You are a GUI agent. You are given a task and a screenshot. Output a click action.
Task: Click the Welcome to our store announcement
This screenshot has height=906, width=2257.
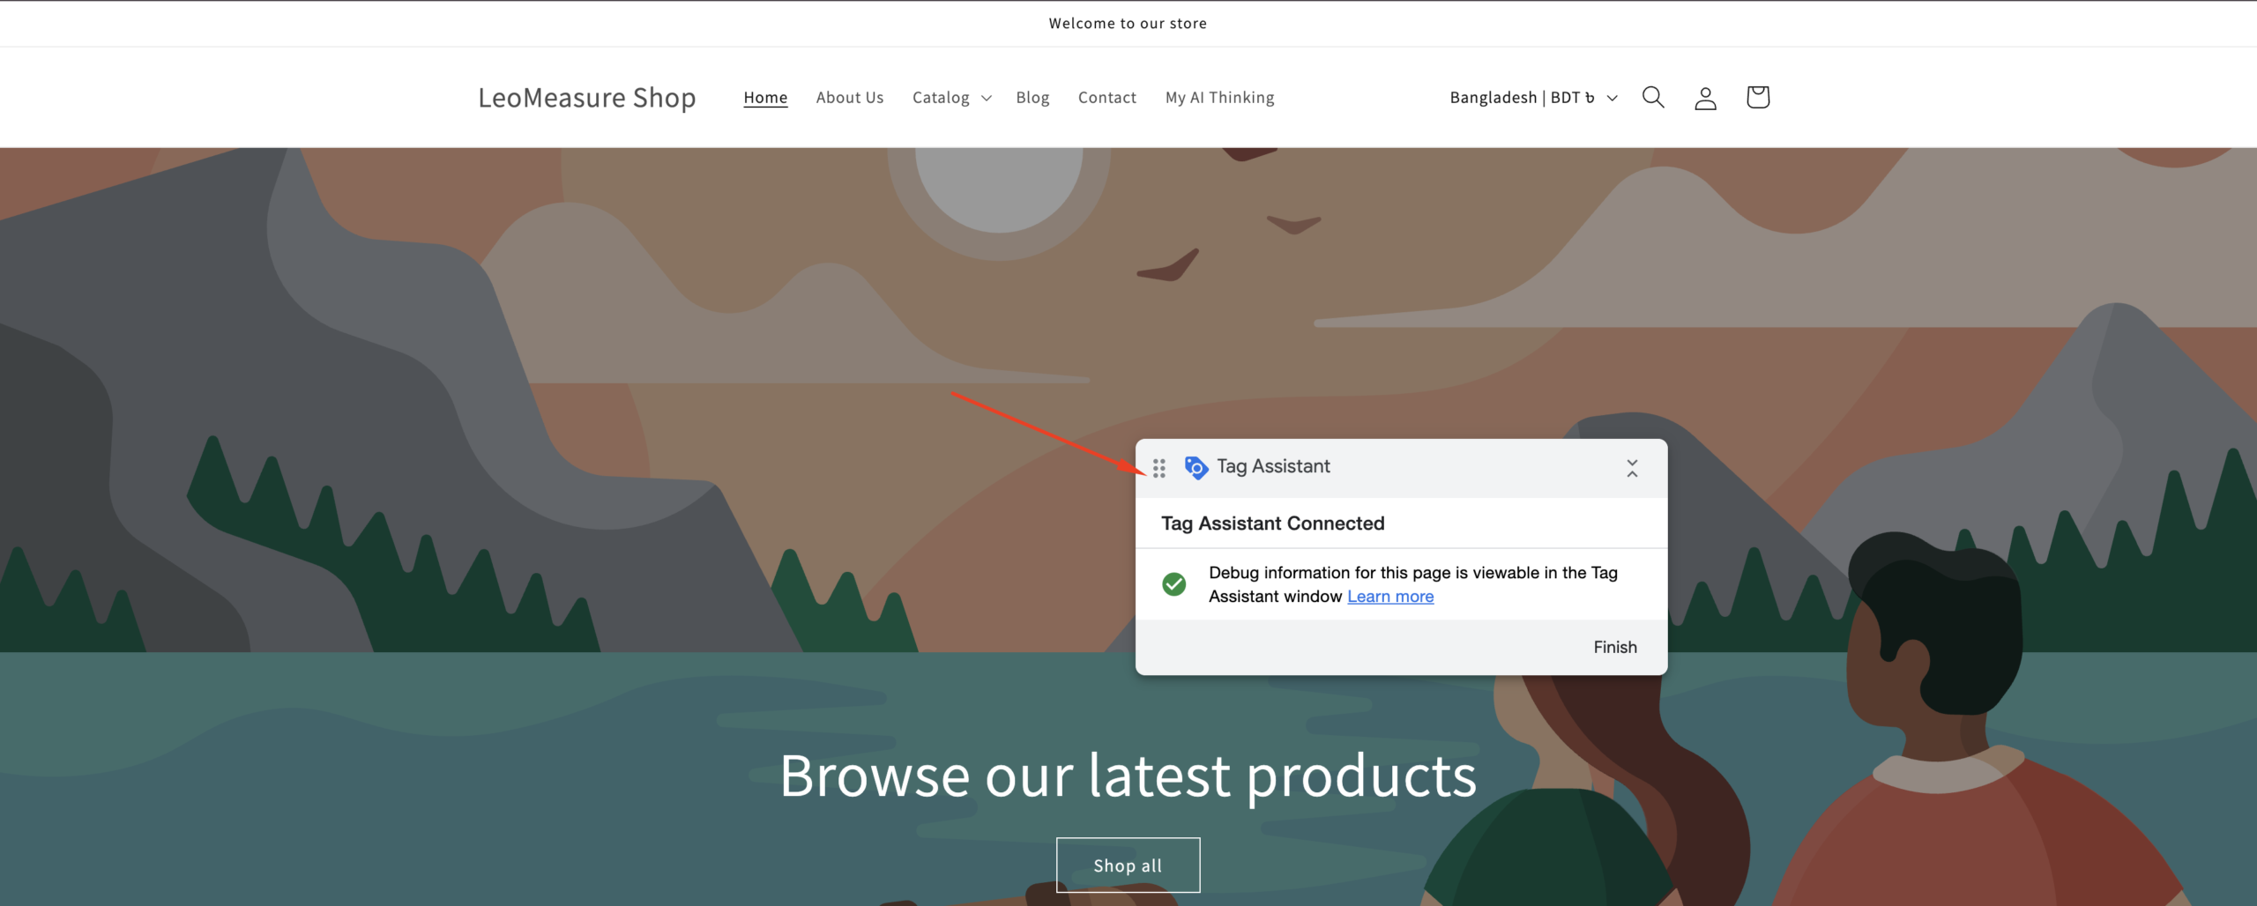(x=1128, y=24)
